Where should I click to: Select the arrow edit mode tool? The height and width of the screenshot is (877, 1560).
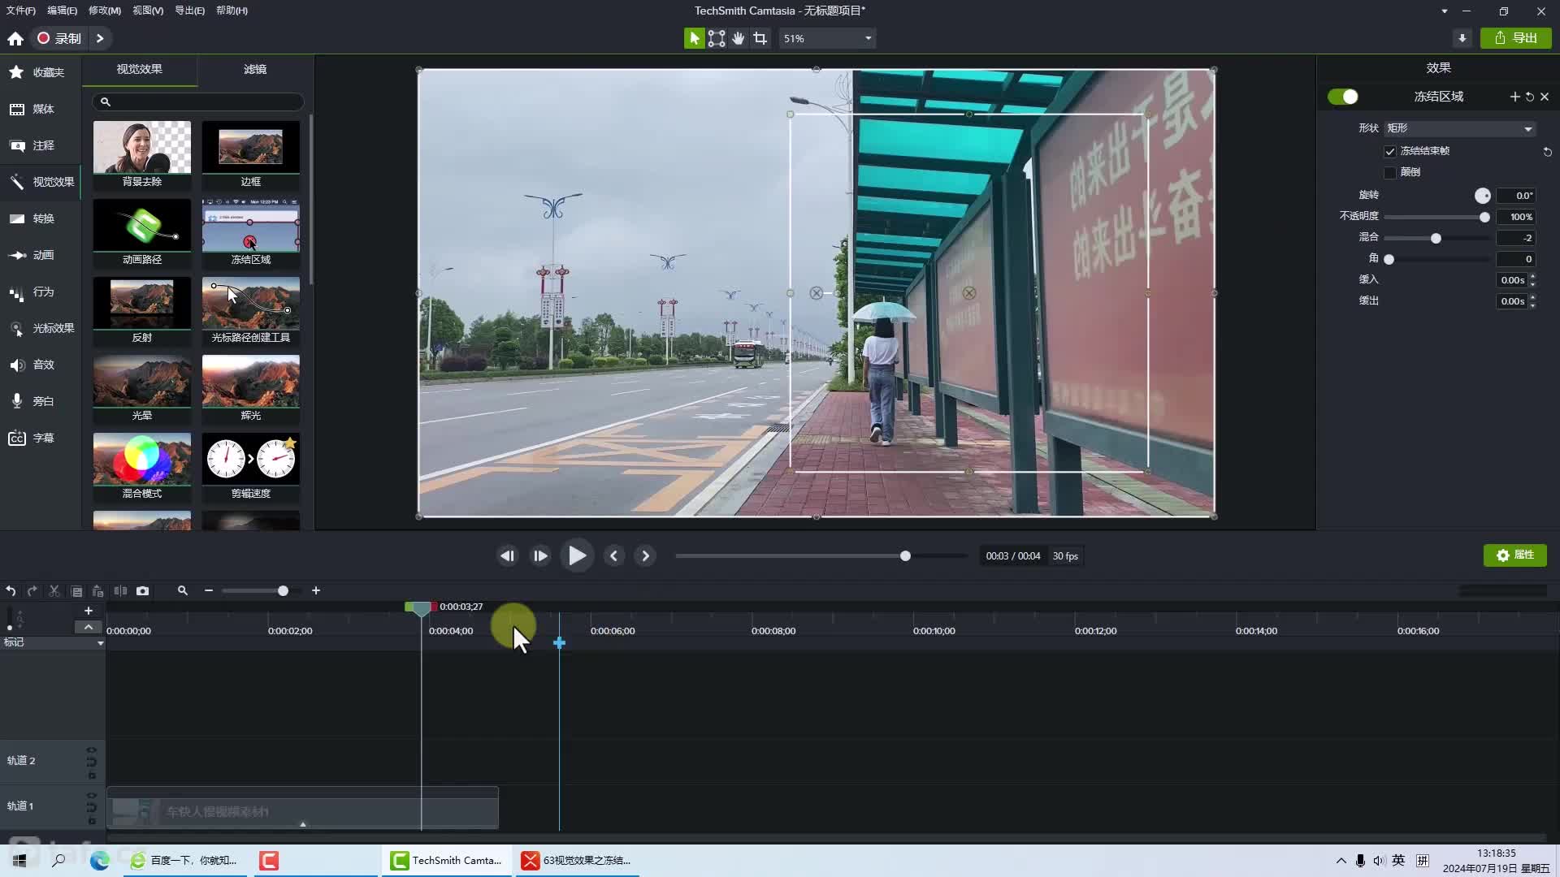694,38
